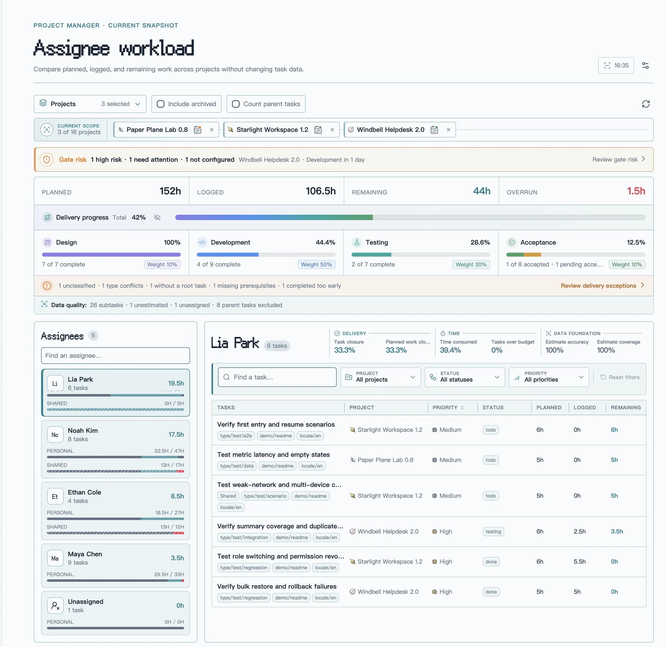Hide delivery progress with crossed-eye icon
The image size is (666, 647).
coord(157,217)
